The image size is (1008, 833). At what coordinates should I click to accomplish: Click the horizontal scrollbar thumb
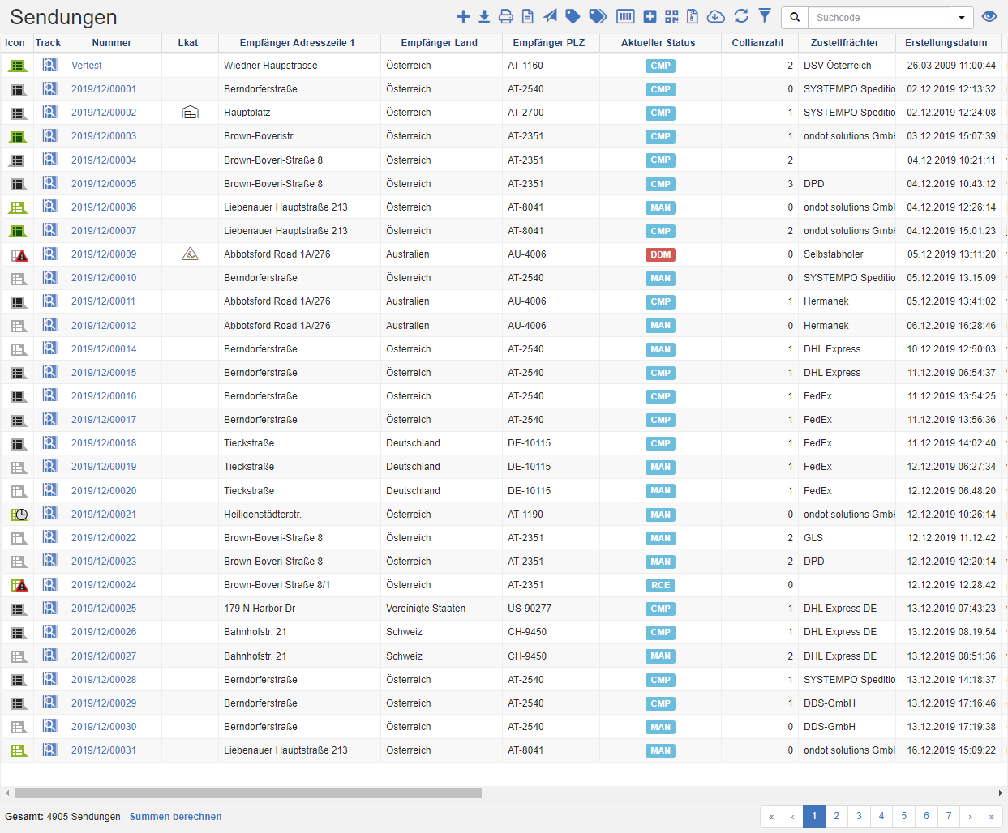(x=247, y=793)
